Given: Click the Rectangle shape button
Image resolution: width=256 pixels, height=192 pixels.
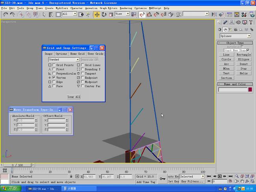Looking at the screenshot, I should [x=243, y=55].
